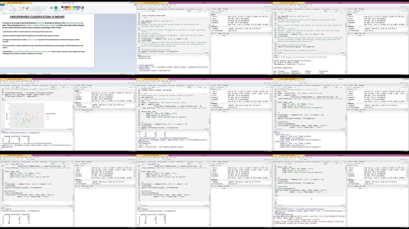
Task: Click the 'package factoextra was built under R' message
Action: click(299, 216)
